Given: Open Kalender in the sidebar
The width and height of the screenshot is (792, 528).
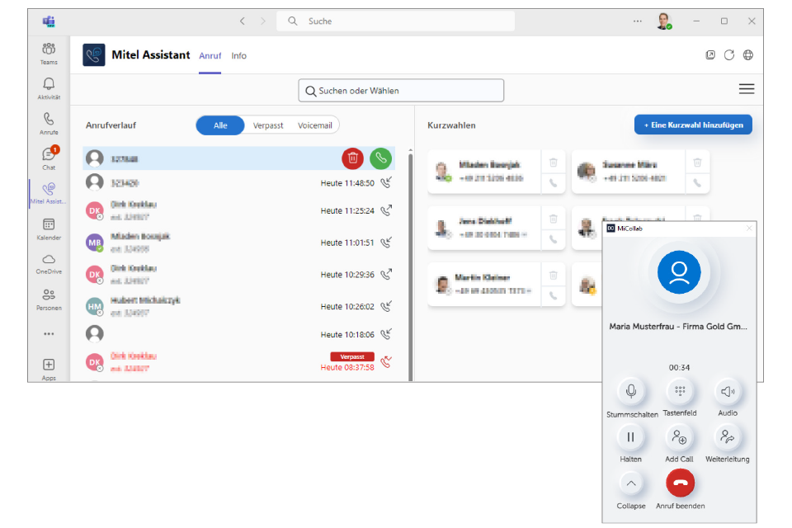Looking at the screenshot, I should click(49, 229).
